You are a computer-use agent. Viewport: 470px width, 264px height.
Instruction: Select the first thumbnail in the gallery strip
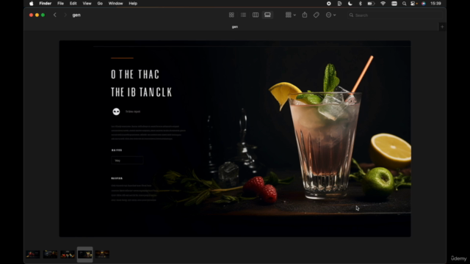pos(32,254)
